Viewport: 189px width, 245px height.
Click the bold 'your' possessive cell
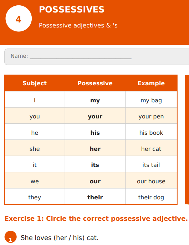pos(95,116)
